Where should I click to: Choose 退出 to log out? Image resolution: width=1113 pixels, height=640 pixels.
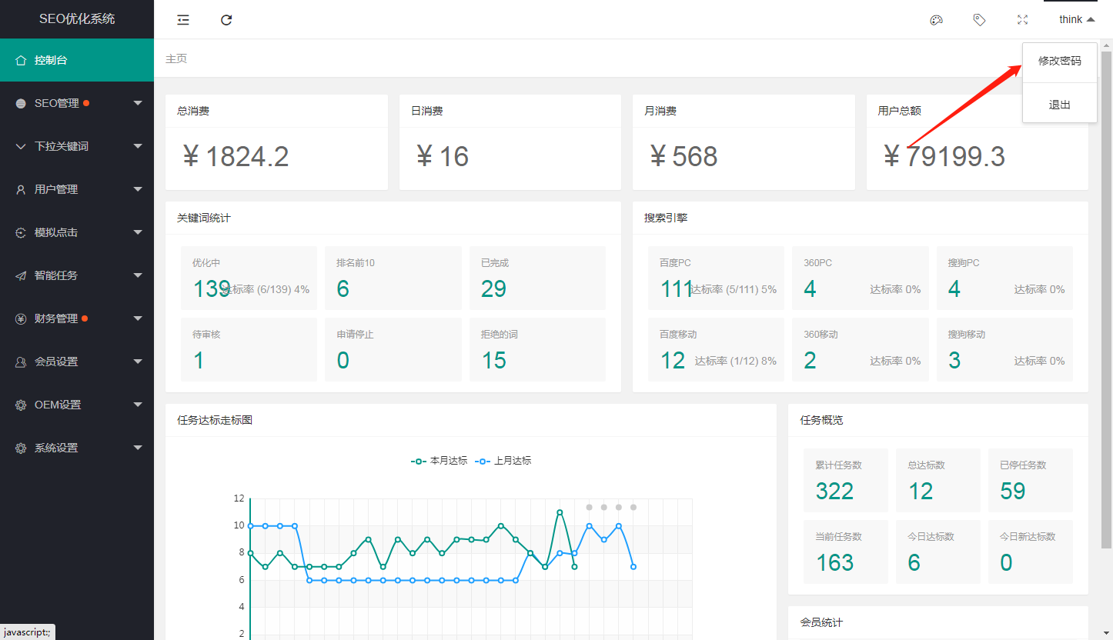[x=1059, y=105]
